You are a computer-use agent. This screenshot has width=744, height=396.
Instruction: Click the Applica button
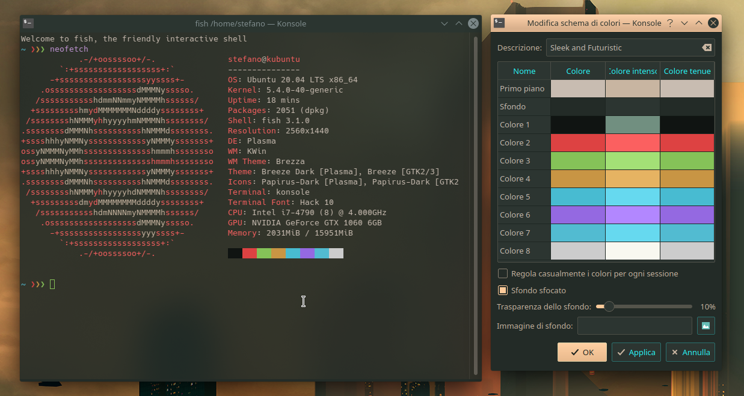[x=636, y=352]
